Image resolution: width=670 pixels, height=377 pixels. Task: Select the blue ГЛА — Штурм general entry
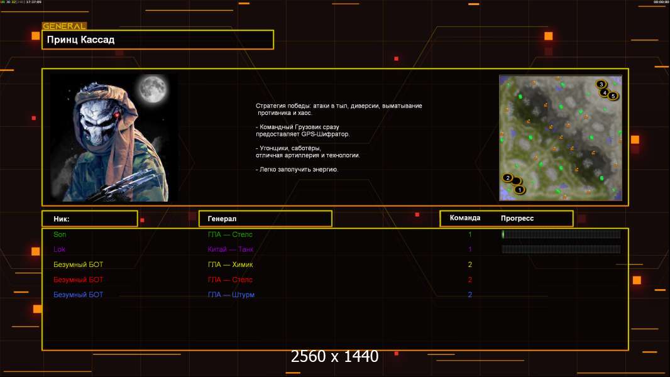(231, 295)
